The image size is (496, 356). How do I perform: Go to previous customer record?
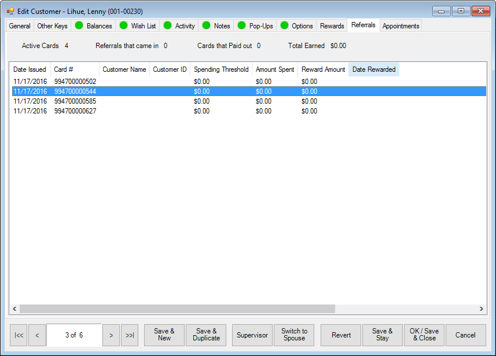pyautogui.click(x=37, y=335)
